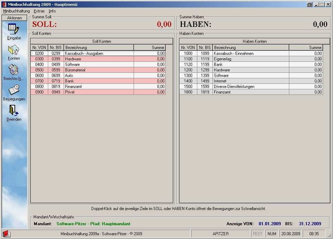The height and width of the screenshot is (239, 333).
Task: Select the Diverse Dienstleistungen row
Action: click(251, 87)
